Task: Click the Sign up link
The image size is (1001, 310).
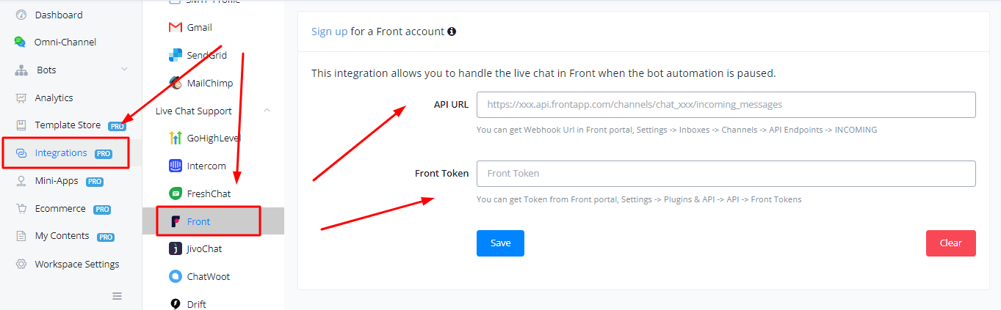Action: click(x=329, y=32)
